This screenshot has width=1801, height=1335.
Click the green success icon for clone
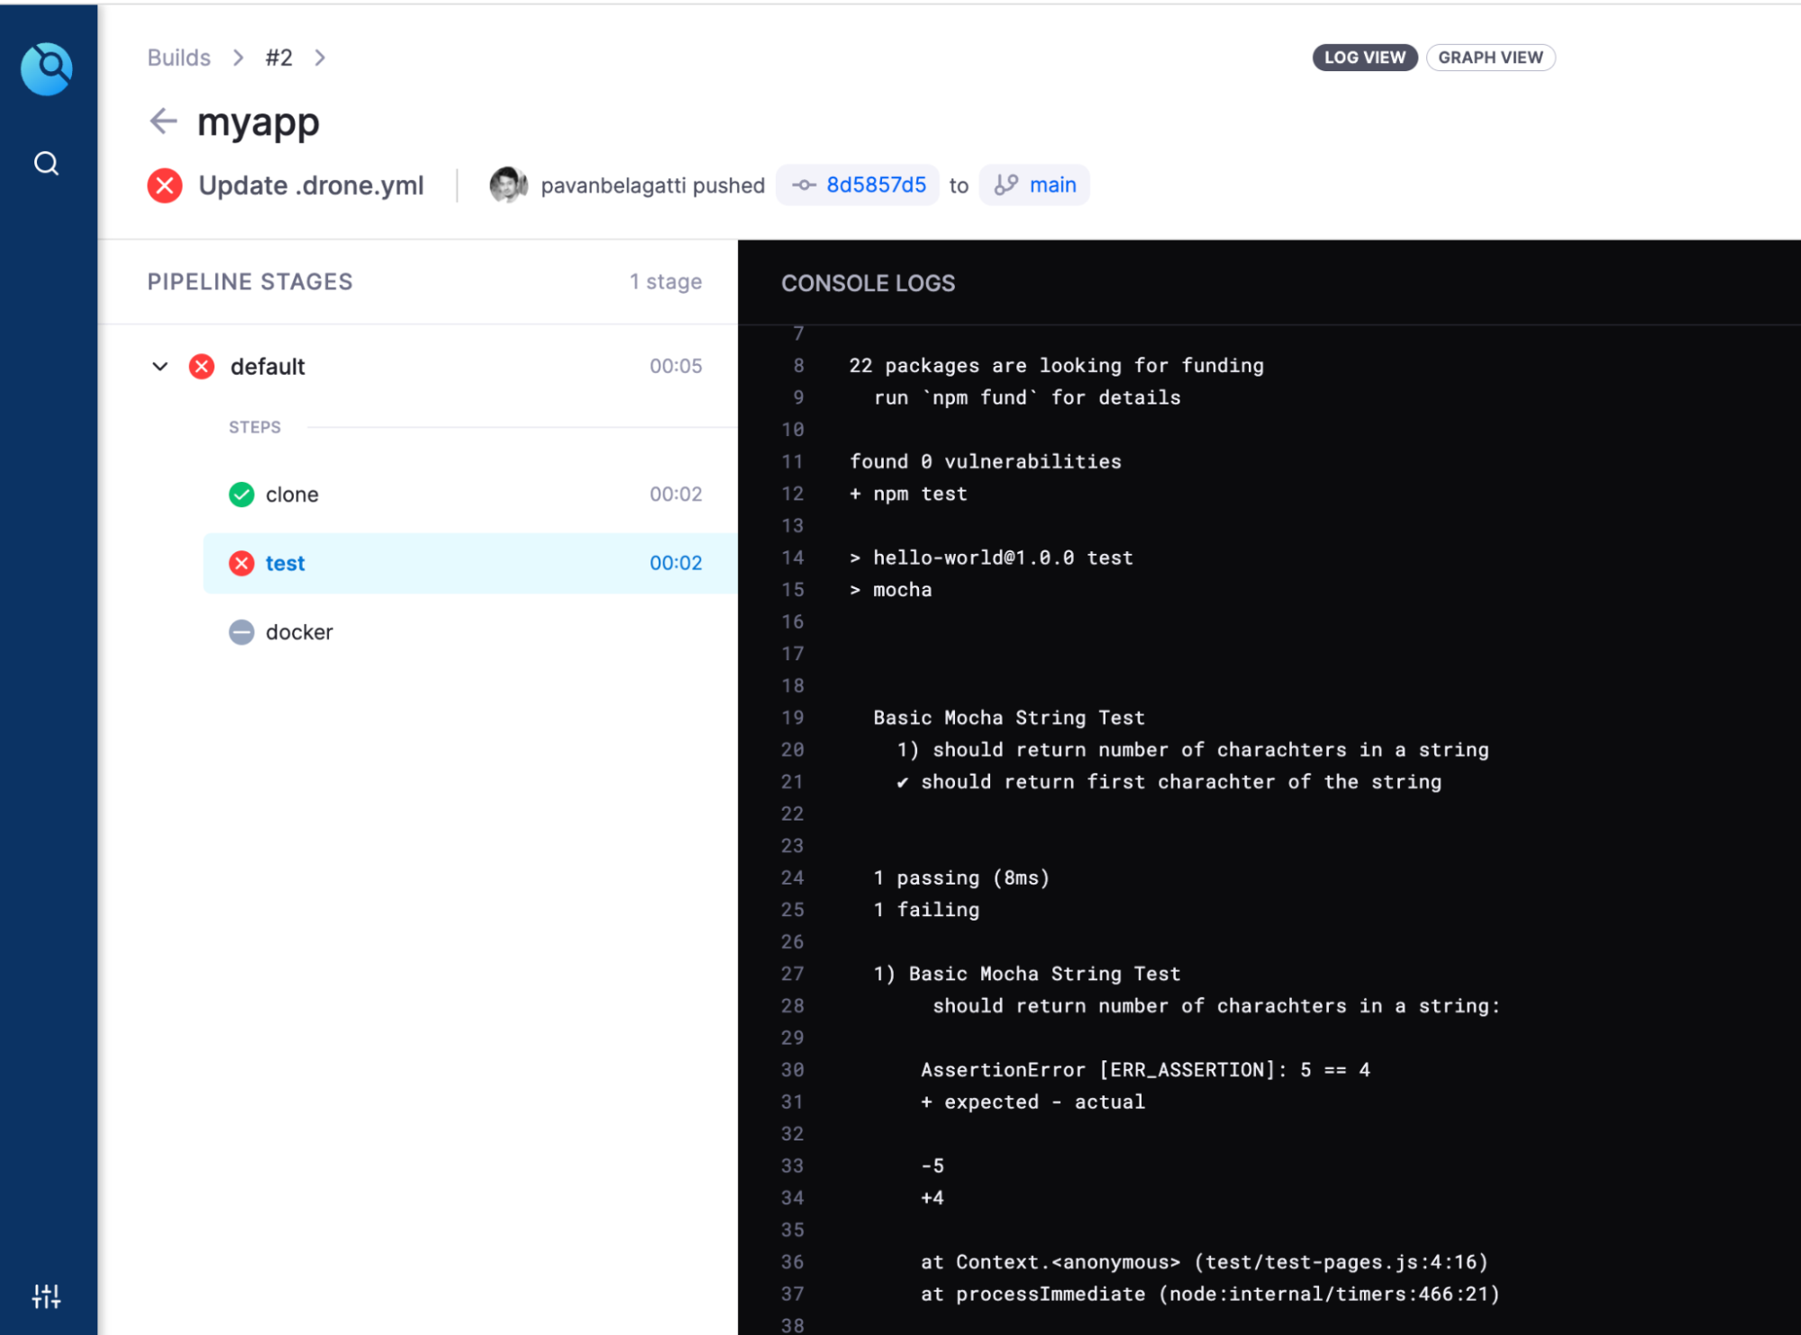241,495
